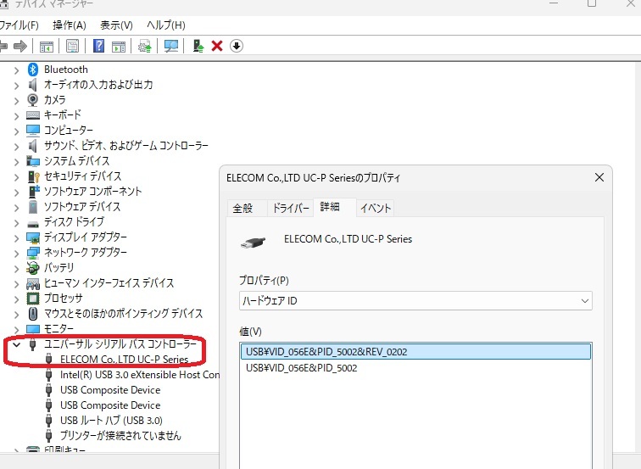
Task: Select USB ルート ハブ (USB 3.0)
Action: coord(111,421)
